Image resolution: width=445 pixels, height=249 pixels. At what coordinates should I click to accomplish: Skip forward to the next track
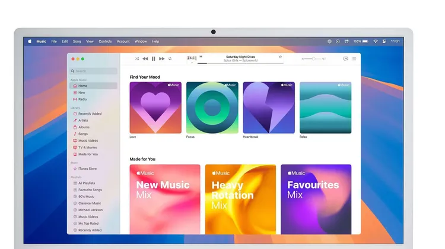161,59
